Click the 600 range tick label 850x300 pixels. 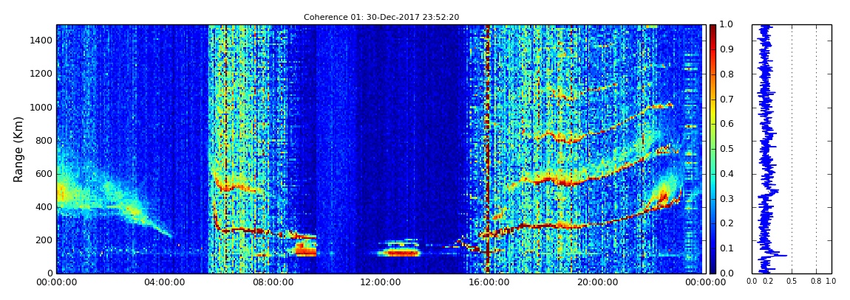coord(45,173)
